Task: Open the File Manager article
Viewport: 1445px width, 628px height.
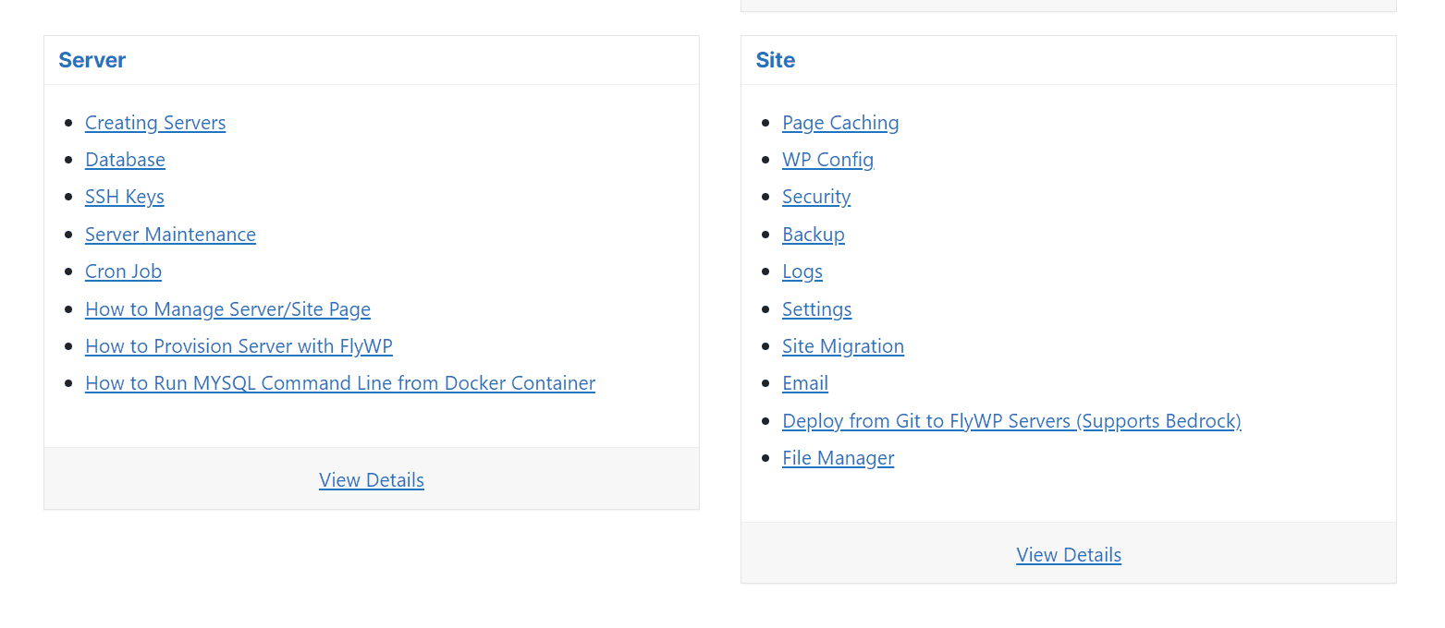Action: point(839,458)
